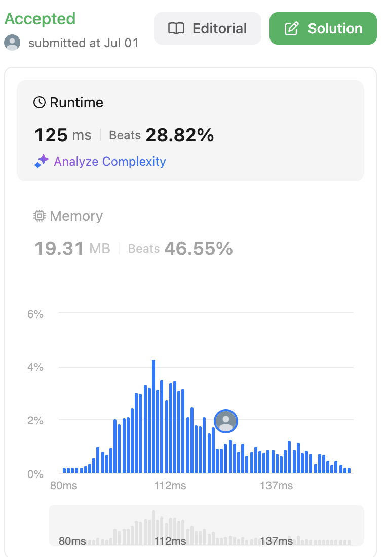
Task: Click the 137ms label on the main chart axis
Action: [276, 485]
